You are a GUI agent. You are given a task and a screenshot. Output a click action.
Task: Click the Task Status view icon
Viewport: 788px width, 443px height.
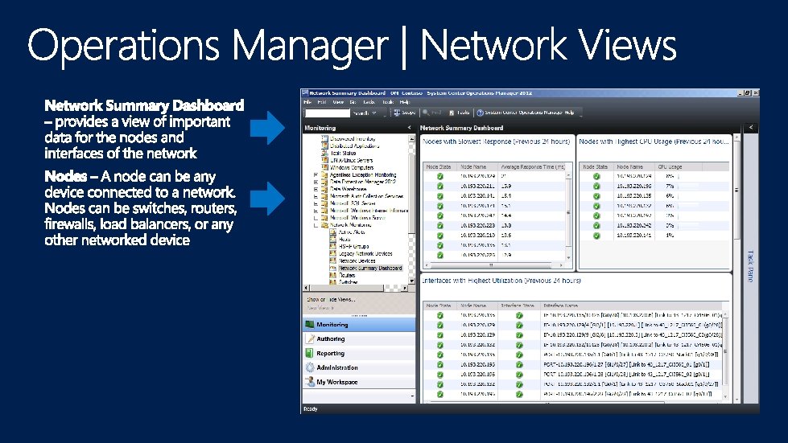click(324, 153)
